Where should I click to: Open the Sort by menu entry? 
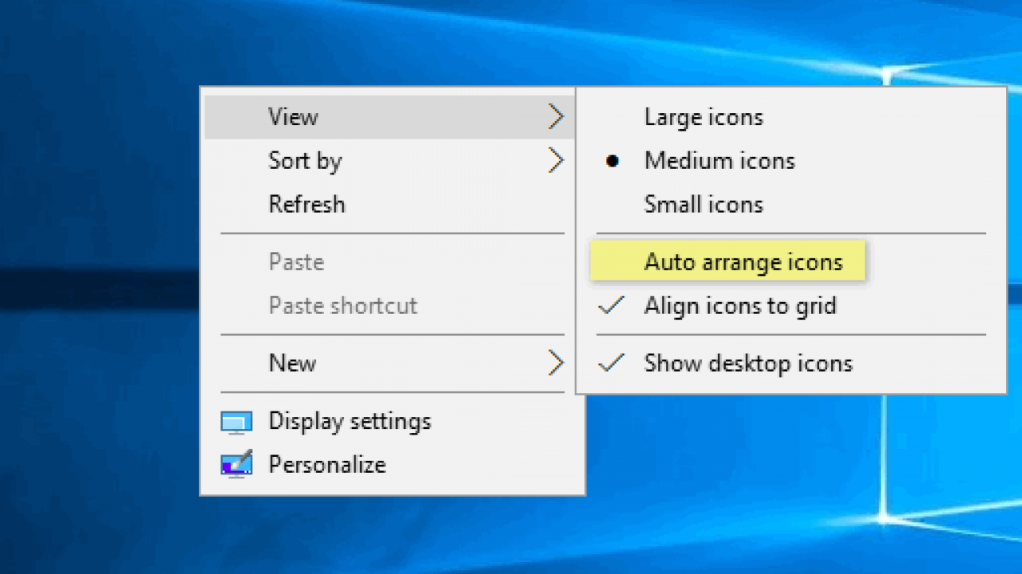click(392, 161)
